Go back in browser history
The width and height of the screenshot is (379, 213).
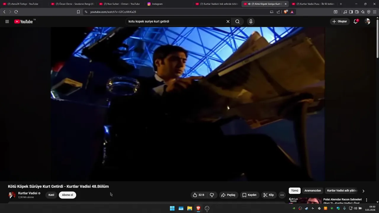pos(4,12)
